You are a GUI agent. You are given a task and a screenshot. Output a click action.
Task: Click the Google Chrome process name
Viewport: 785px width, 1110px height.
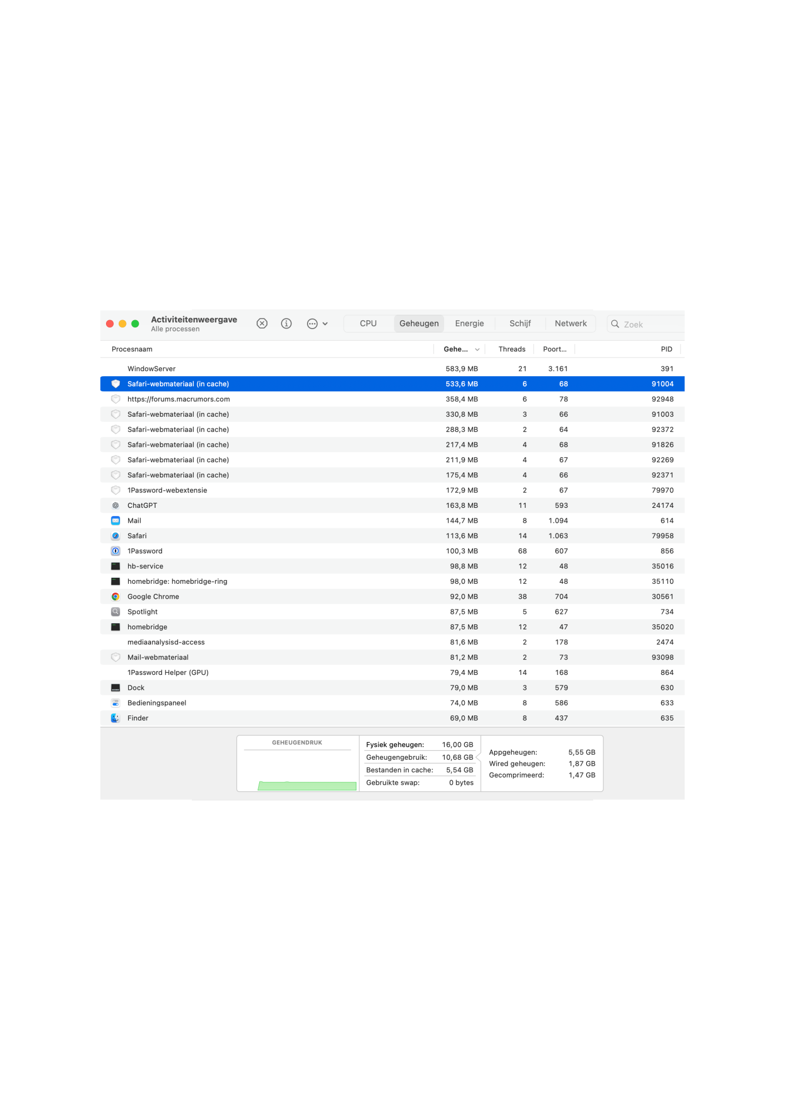point(153,597)
